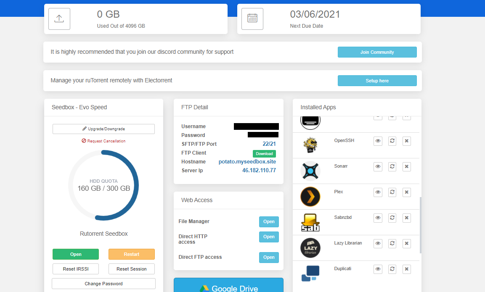This screenshot has height=292, width=485.
Task: Reveal Duplicati info via its eye icon
Action: pyautogui.click(x=377, y=269)
